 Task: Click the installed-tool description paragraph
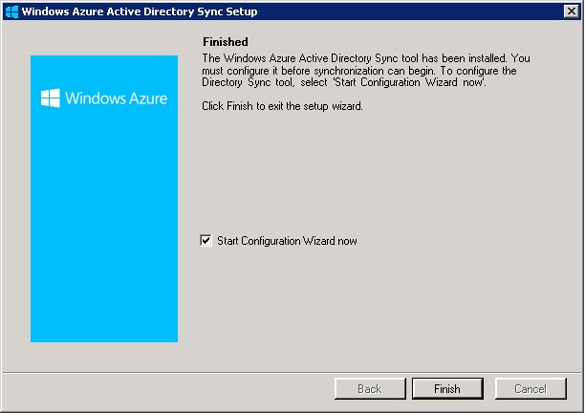pyautogui.click(x=365, y=70)
